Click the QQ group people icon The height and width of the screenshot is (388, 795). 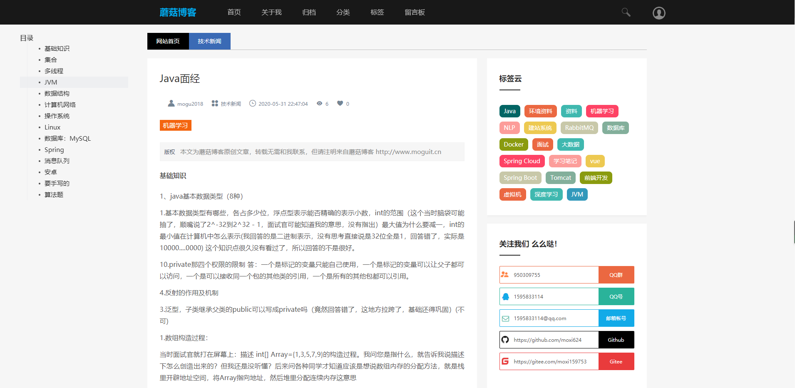[x=505, y=275]
